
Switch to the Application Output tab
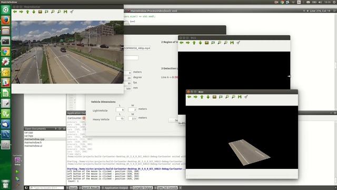click(115, 188)
